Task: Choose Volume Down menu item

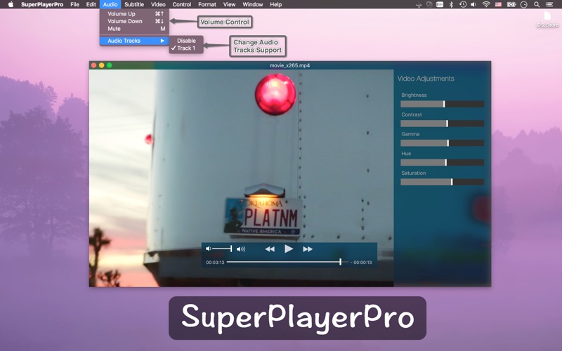Action: pyautogui.click(x=134, y=21)
